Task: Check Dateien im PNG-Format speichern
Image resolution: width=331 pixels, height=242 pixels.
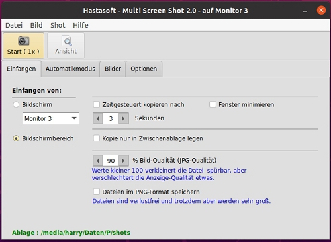Action: pyautogui.click(x=97, y=192)
